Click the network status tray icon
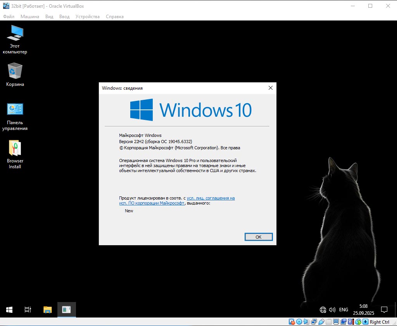 tap(323, 310)
